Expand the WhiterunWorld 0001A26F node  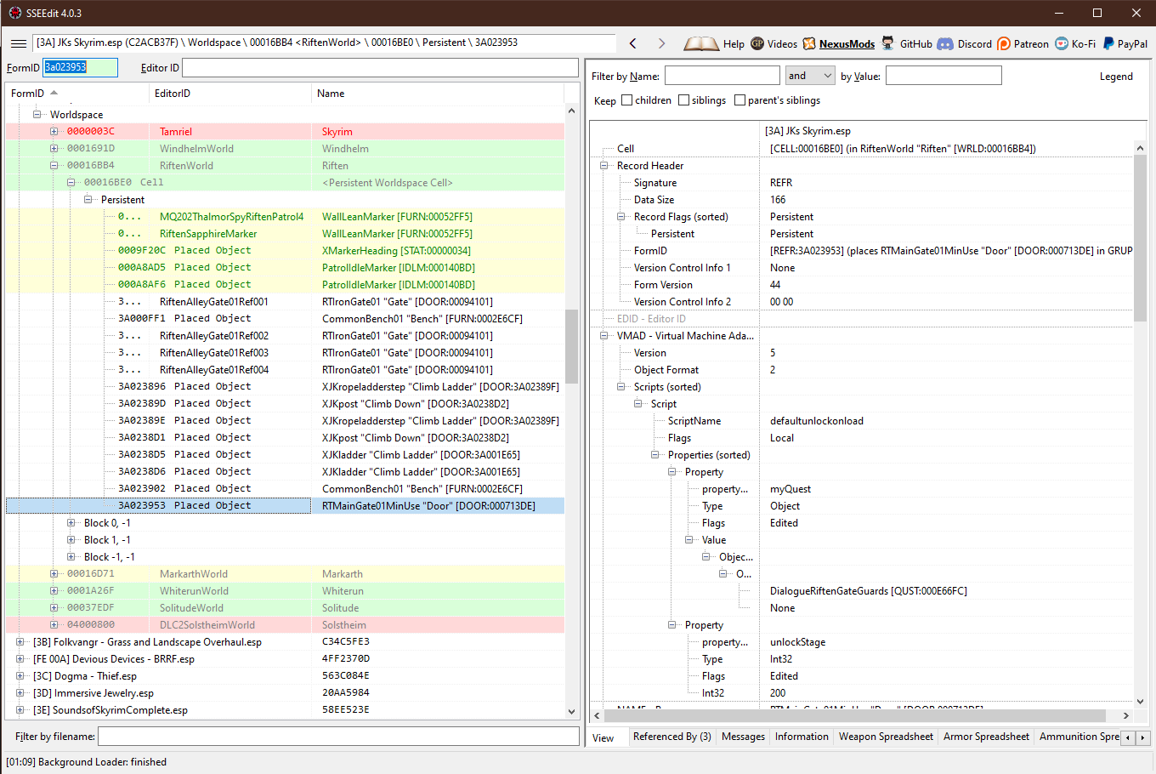tap(54, 591)
